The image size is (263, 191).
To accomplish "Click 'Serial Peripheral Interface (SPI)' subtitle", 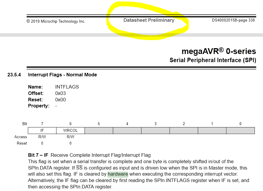I will [x=213, y=60].
